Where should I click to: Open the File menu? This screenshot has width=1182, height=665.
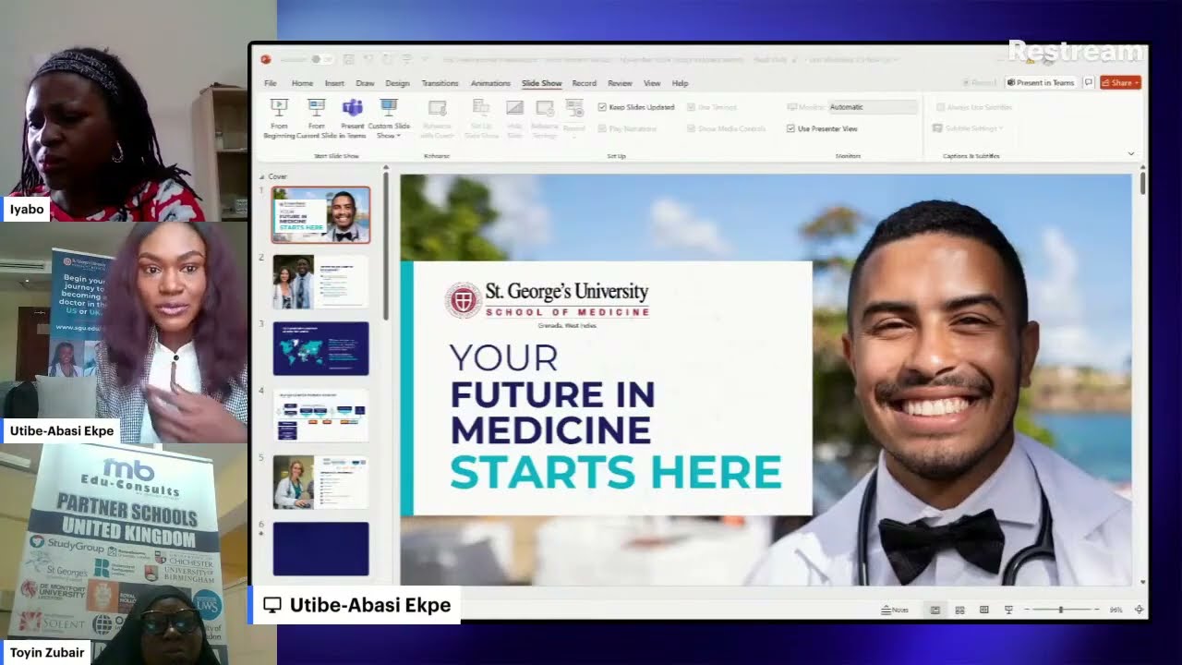pyautogui.click(x=271, y=83)
